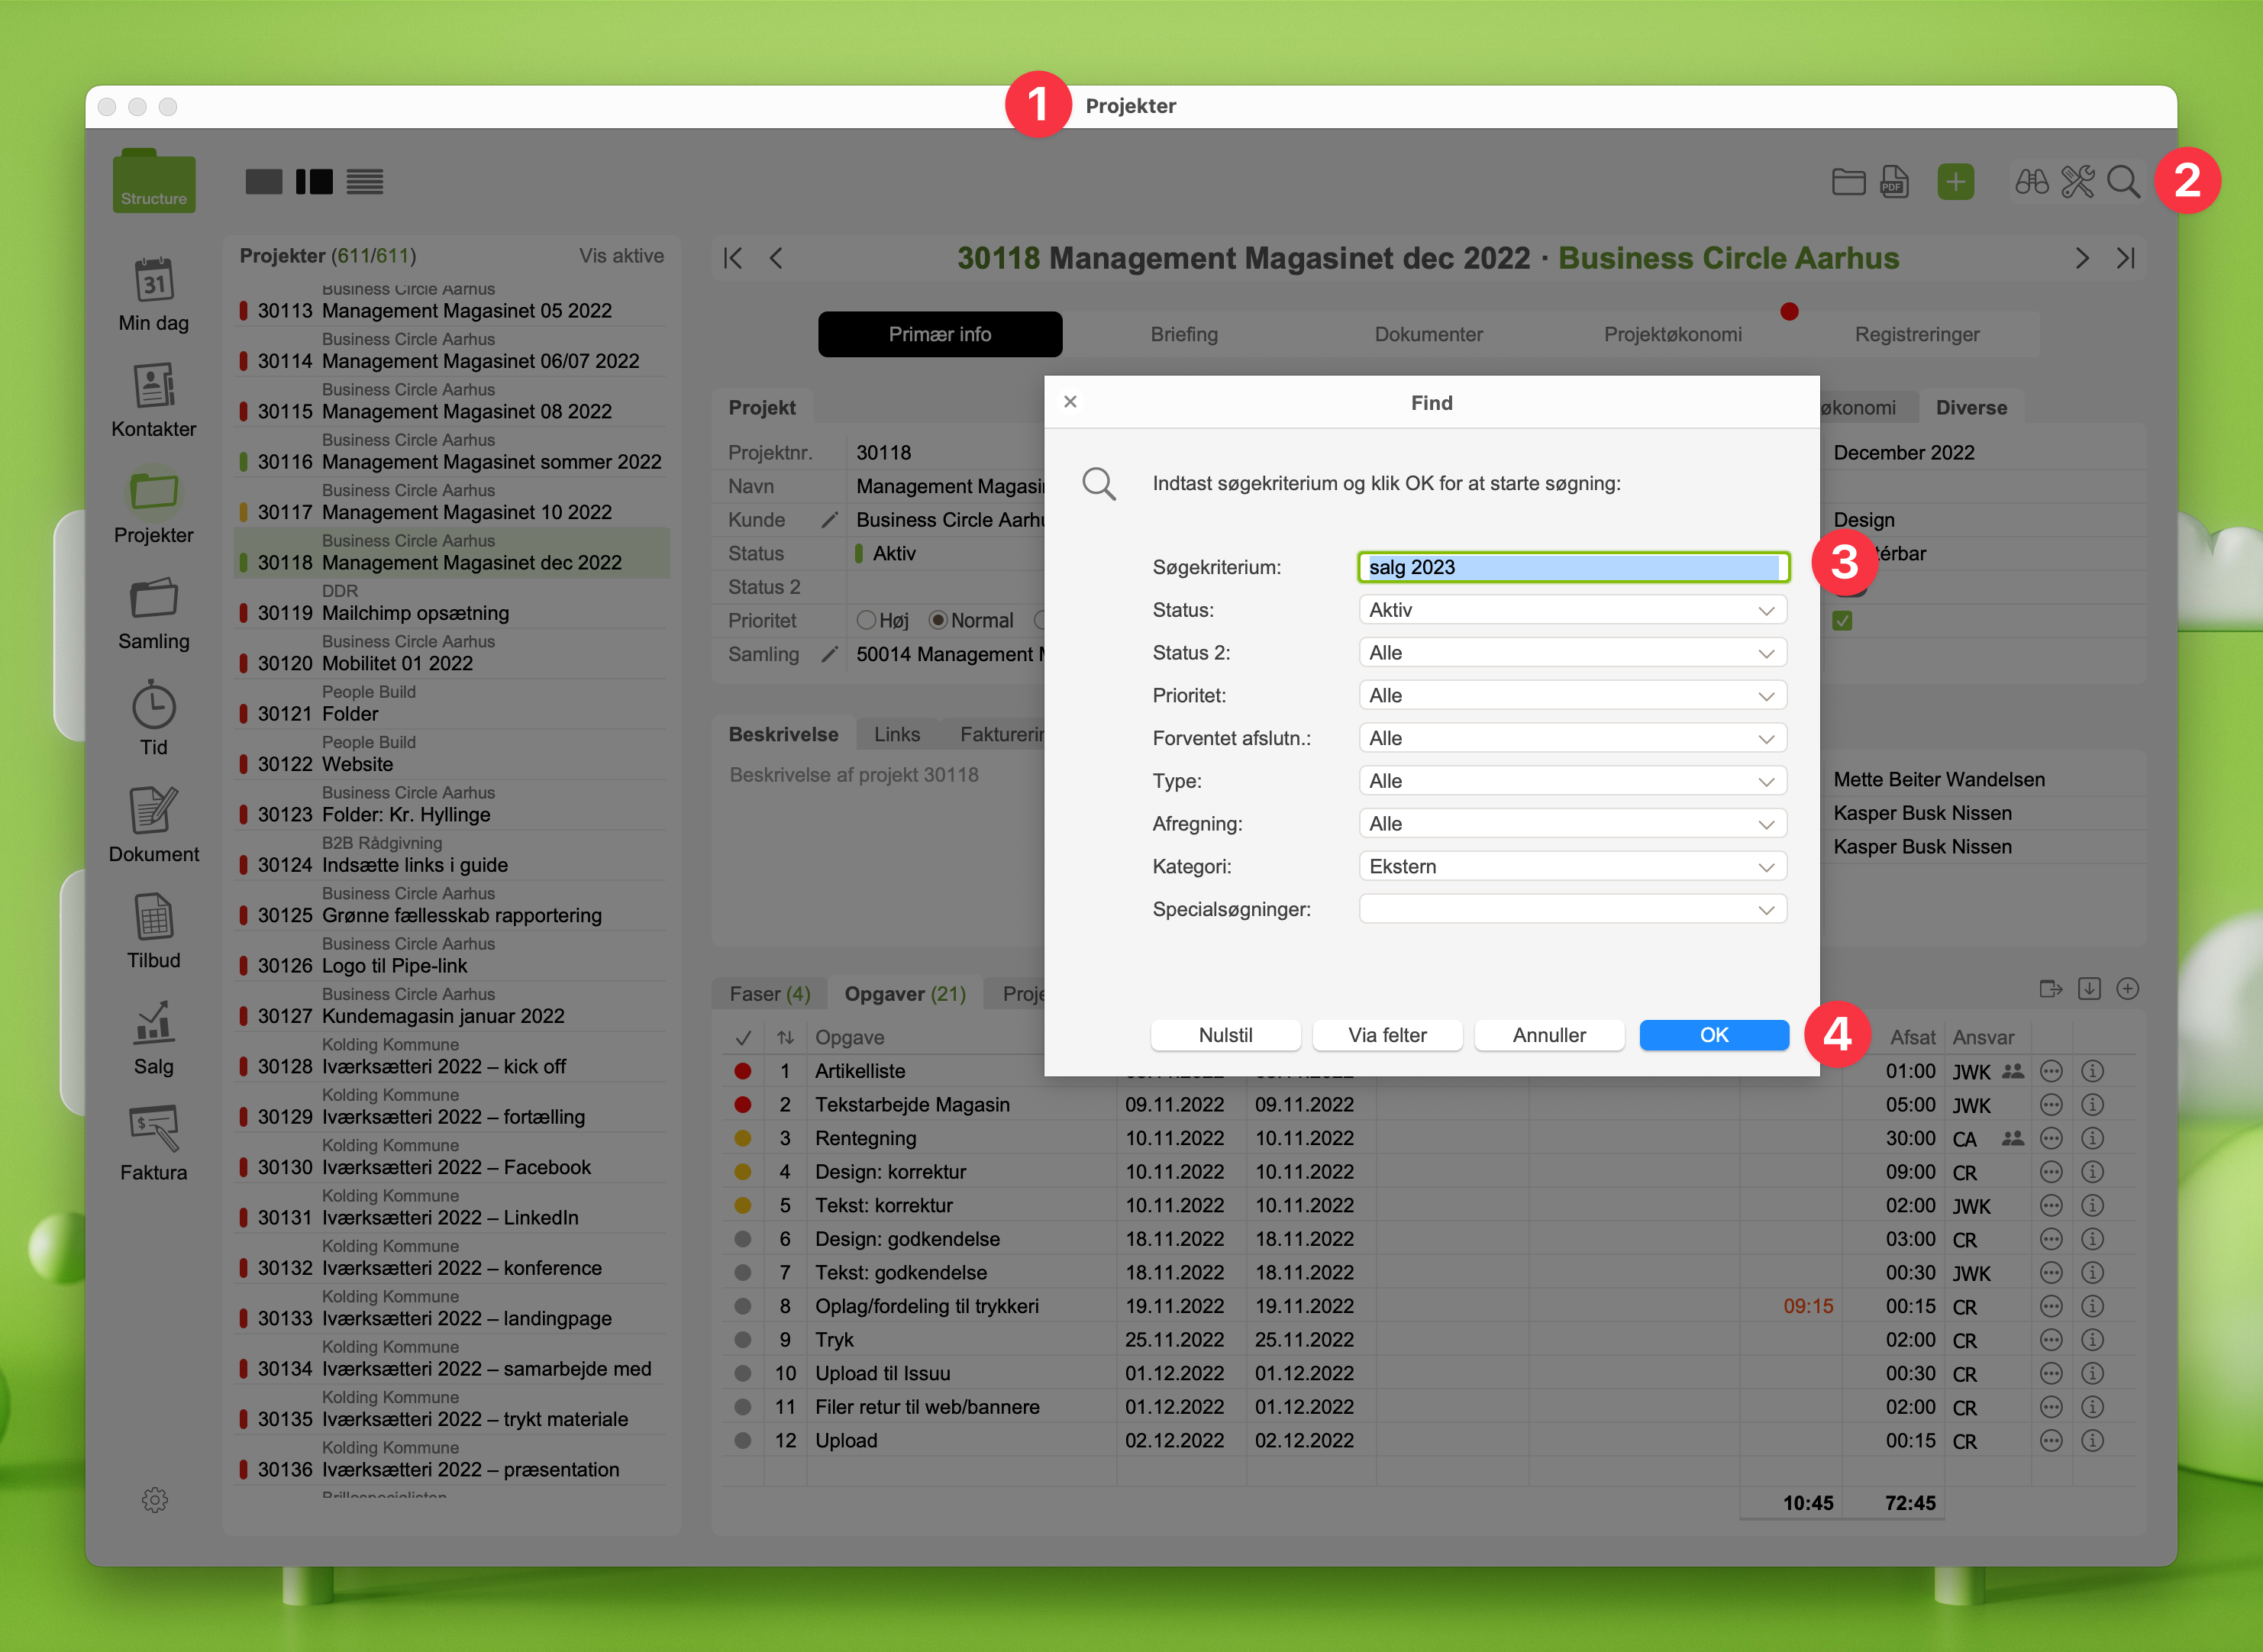2263x1652 pixels.
Task: Switch to the Projektøkonomi tab
Action: (1672, 334)
